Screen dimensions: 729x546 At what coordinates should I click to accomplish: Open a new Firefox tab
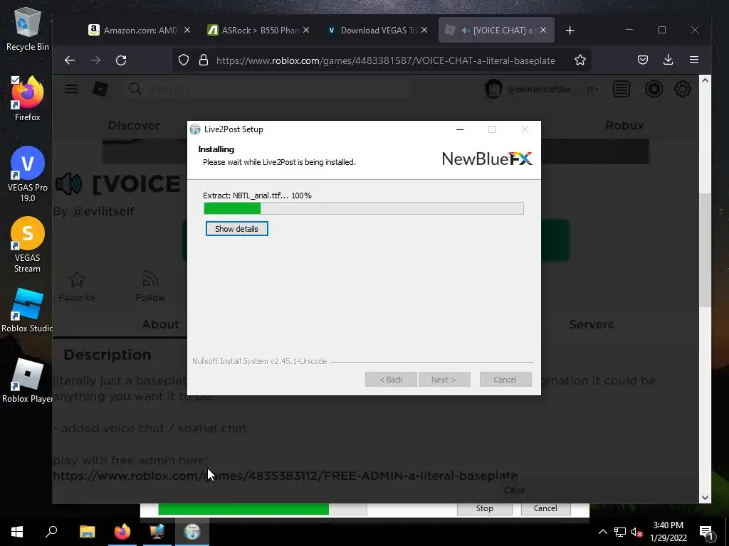[x=570, y=30]
